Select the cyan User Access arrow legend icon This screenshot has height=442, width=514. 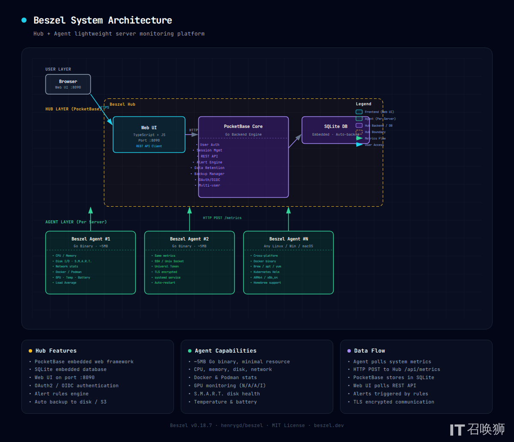(359, 145)
